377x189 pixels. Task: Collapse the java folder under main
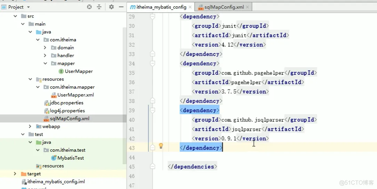point(30,32)
